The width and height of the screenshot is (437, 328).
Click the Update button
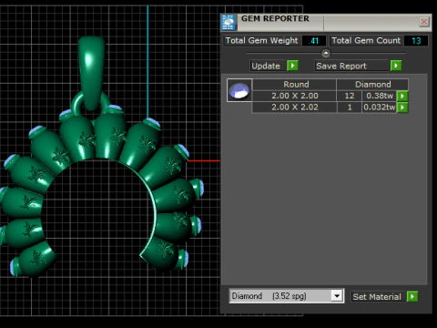[268, 66]
